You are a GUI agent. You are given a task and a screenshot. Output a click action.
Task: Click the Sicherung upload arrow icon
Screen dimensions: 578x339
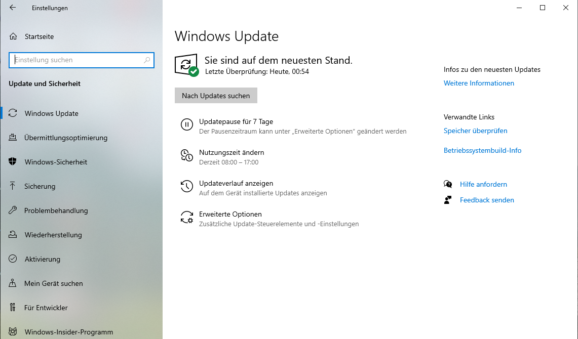click(13, 186)
